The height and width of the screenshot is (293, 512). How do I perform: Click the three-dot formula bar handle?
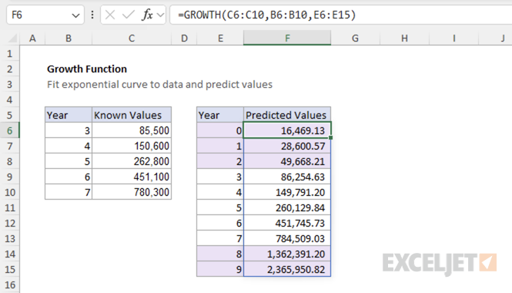92,15
